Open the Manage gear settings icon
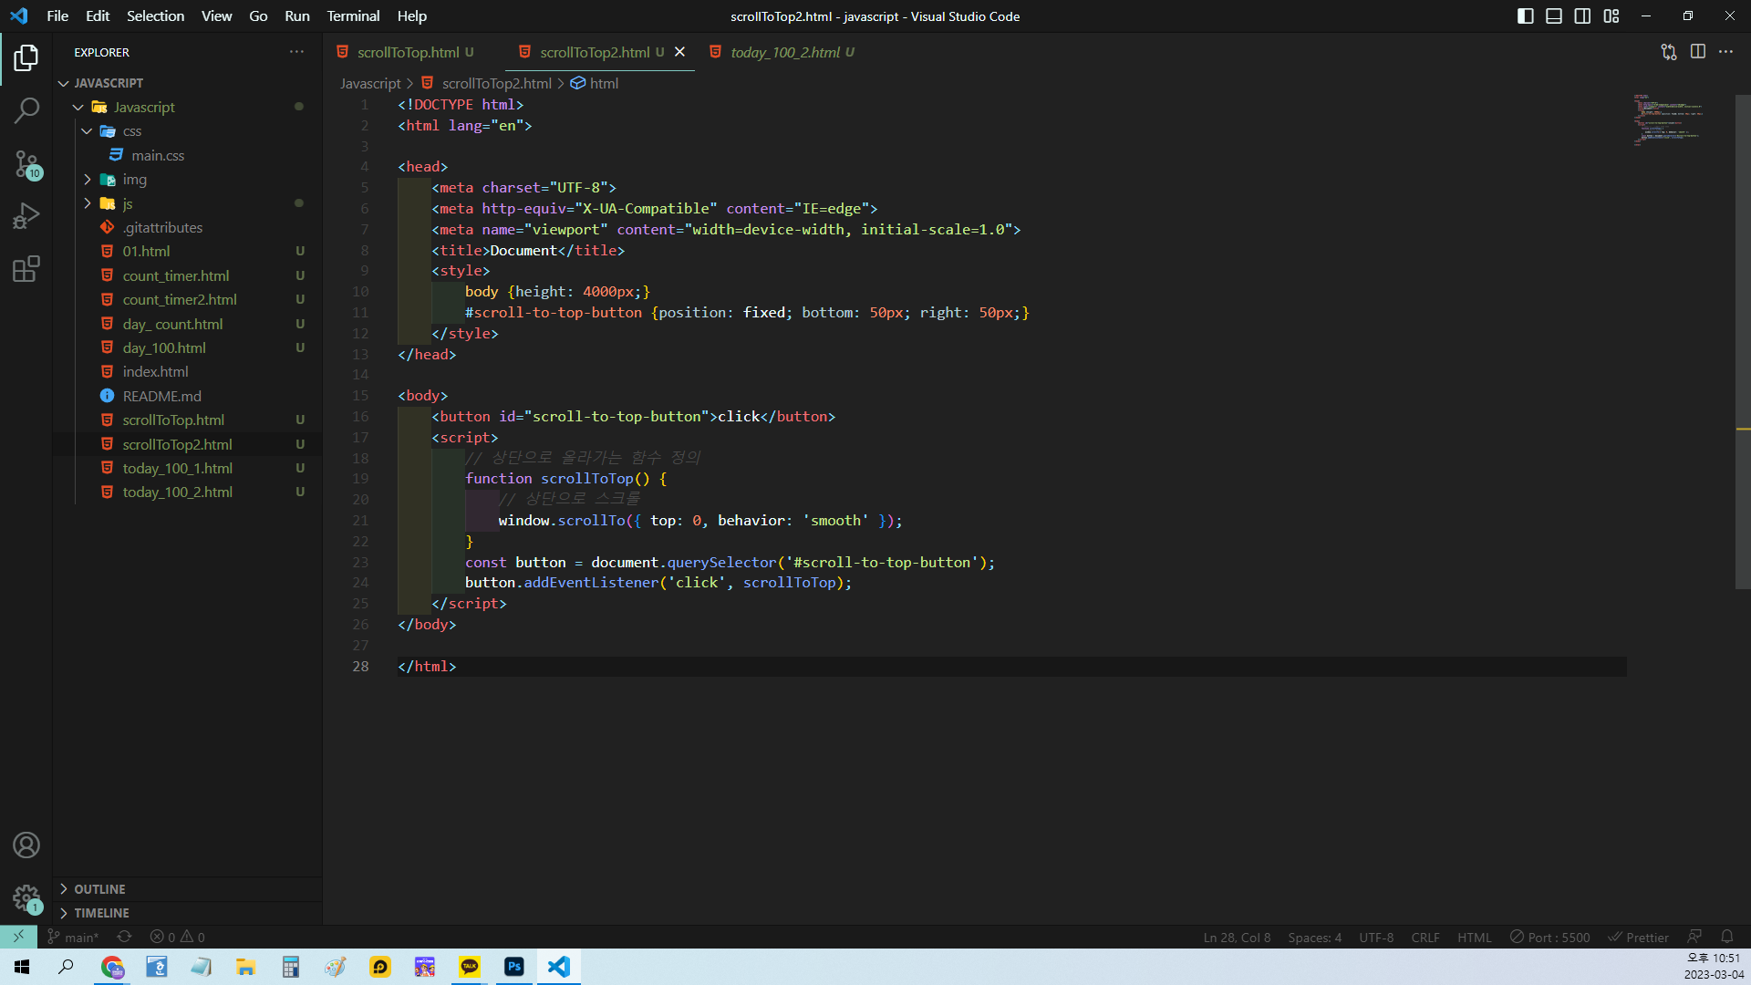The width and height of the screenshot is (1751, 985). 26,898
